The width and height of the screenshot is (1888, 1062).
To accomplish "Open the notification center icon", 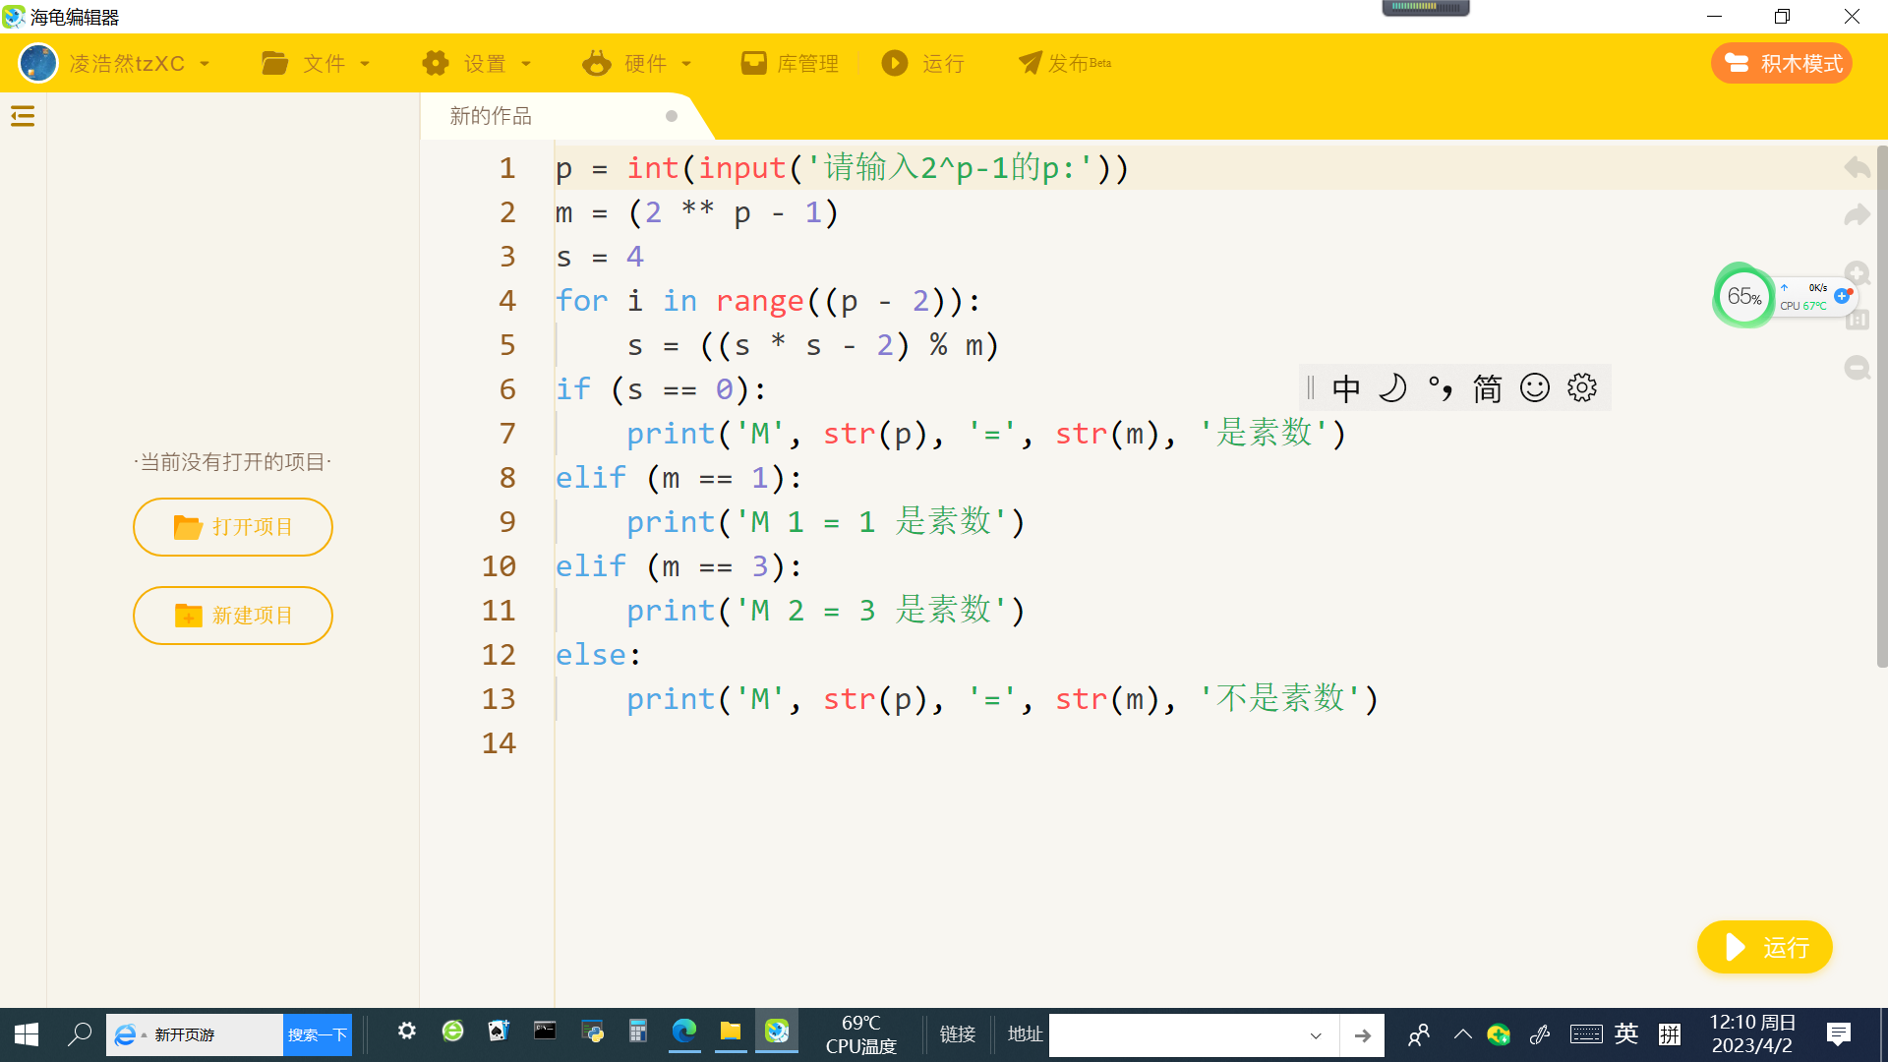I will (1839, 1034).
